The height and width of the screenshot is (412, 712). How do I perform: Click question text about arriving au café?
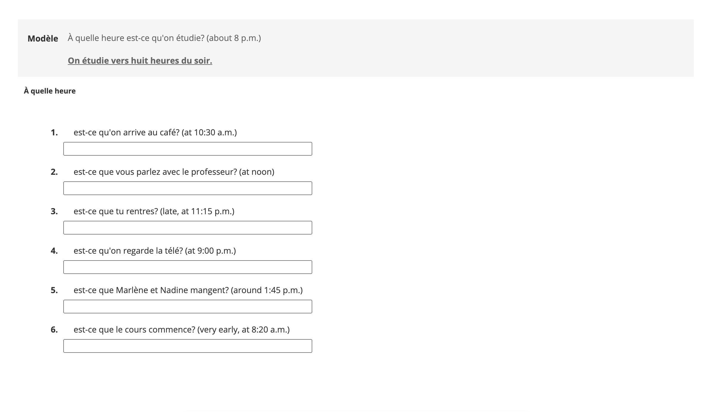155,132
